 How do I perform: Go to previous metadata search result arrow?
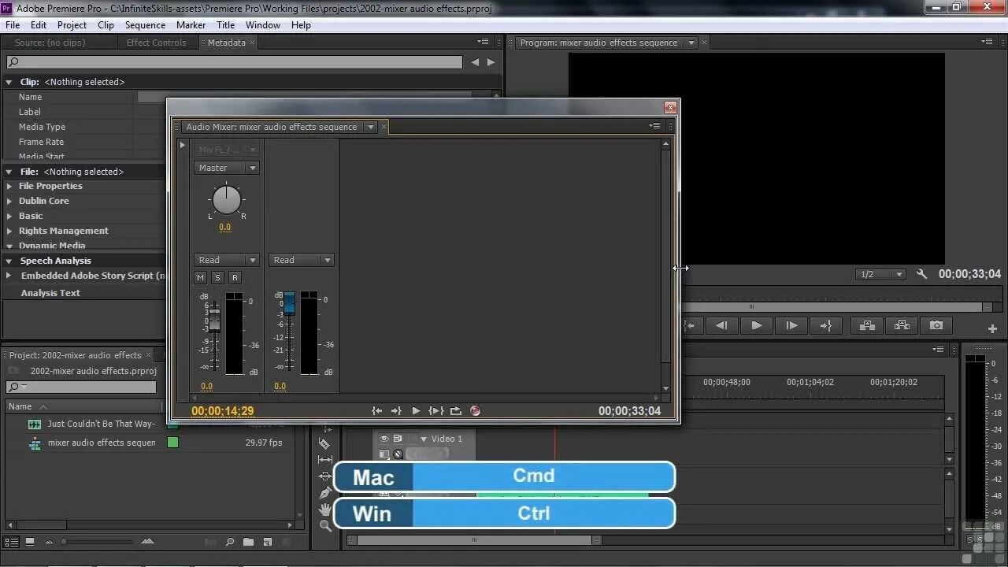475,62
